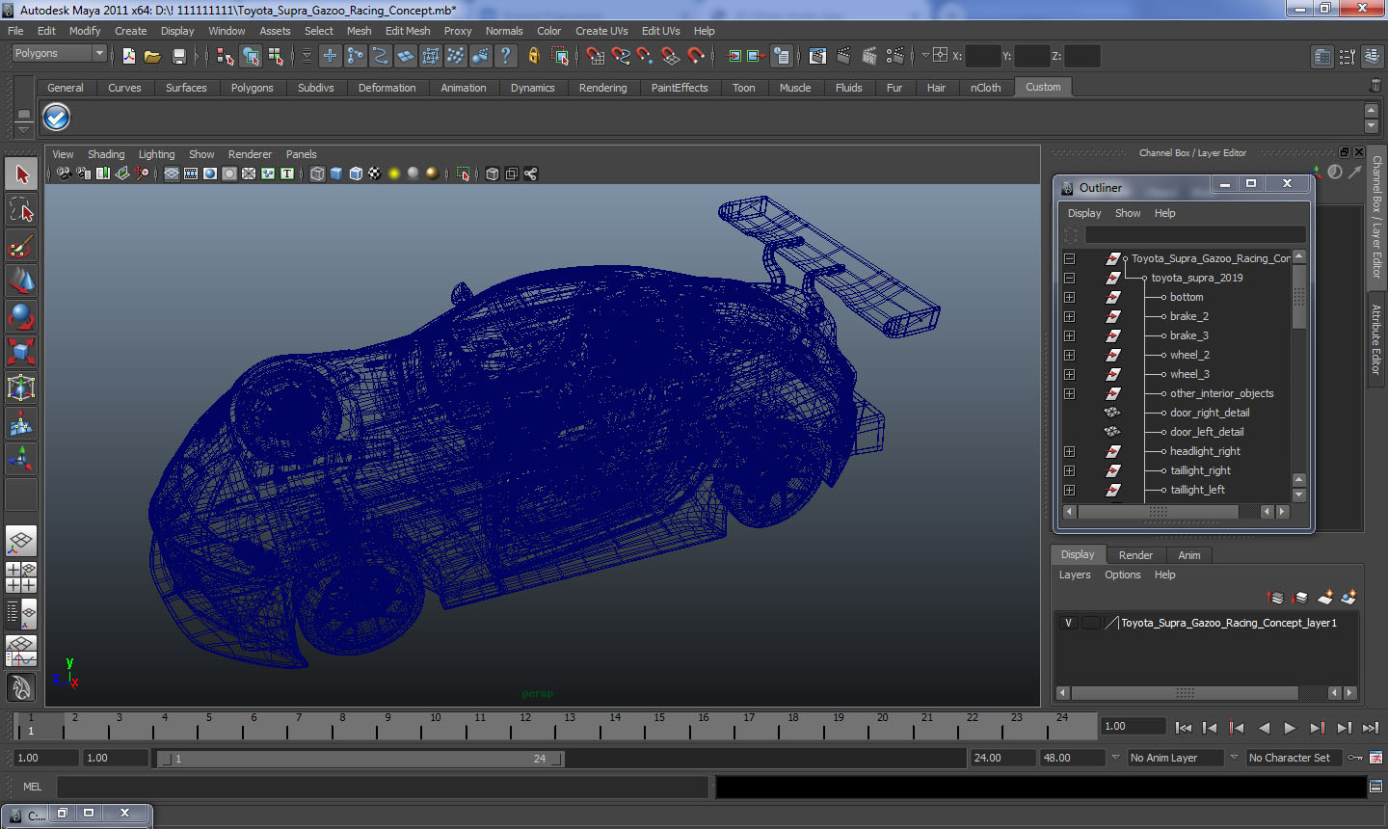This screenshot has height=829, width=1388.
Task: Expand the headlight_right node
Action: tap(1069, 451)
